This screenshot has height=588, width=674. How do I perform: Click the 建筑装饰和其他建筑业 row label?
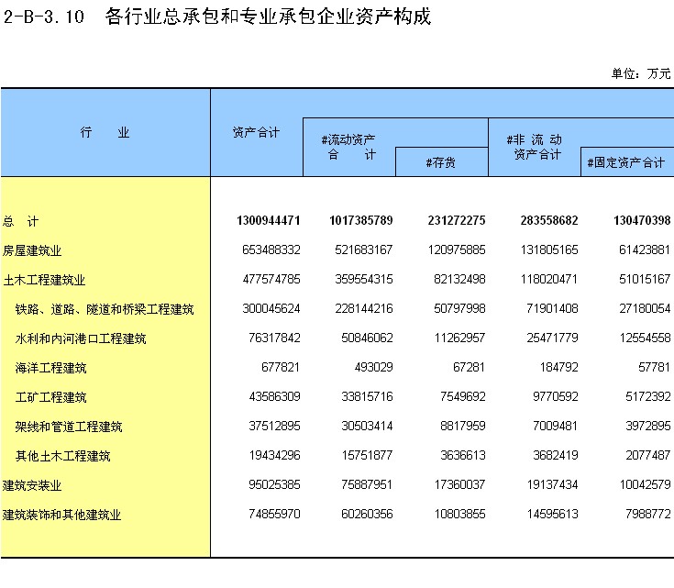click(62, 515)
